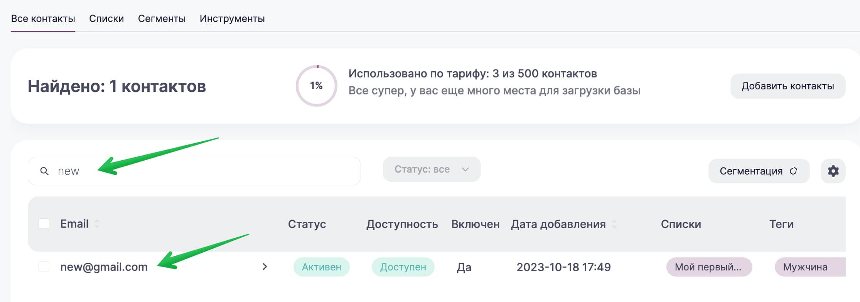Click the 'Статус' column header

[x=307, y=224]
